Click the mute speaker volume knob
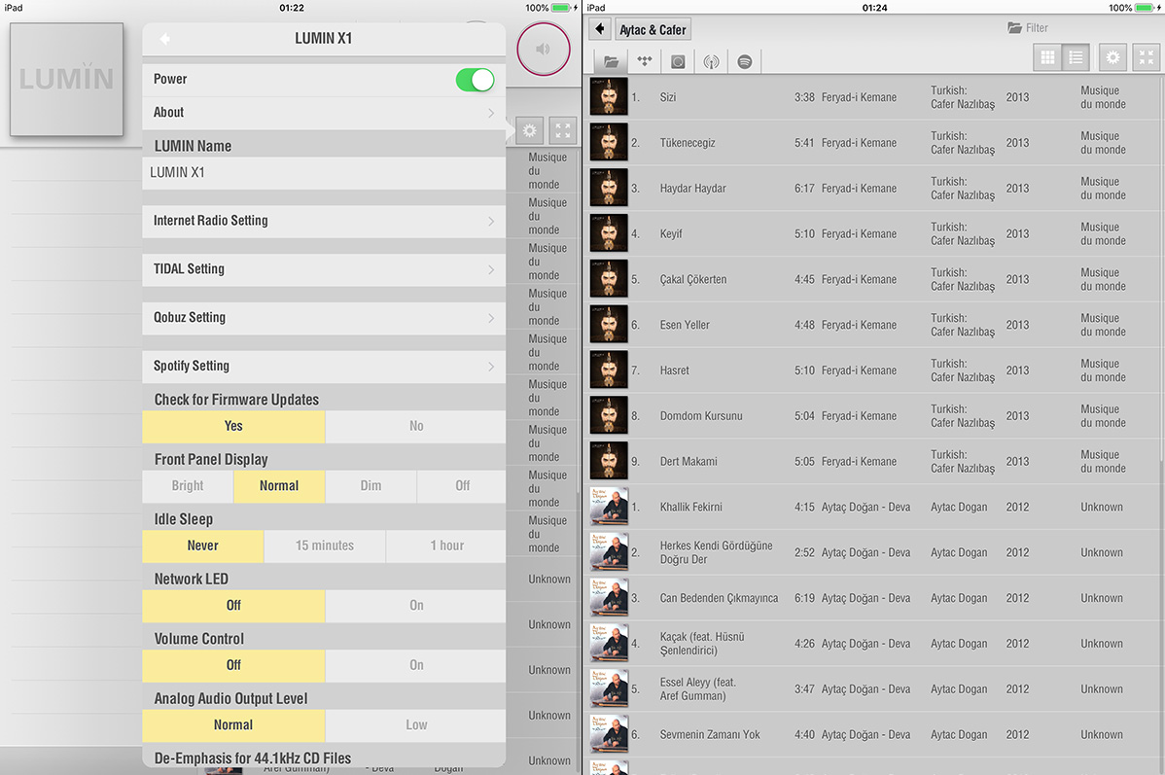 (543, 49)
